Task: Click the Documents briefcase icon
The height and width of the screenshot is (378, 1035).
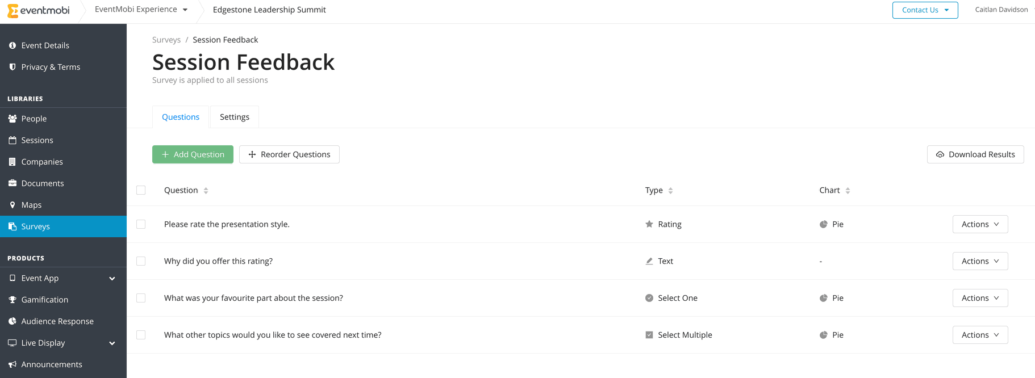Action: click(x=12, y=183)
